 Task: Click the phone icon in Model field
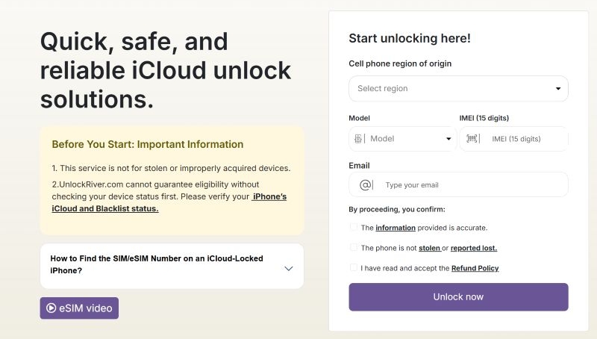(359, 139)
